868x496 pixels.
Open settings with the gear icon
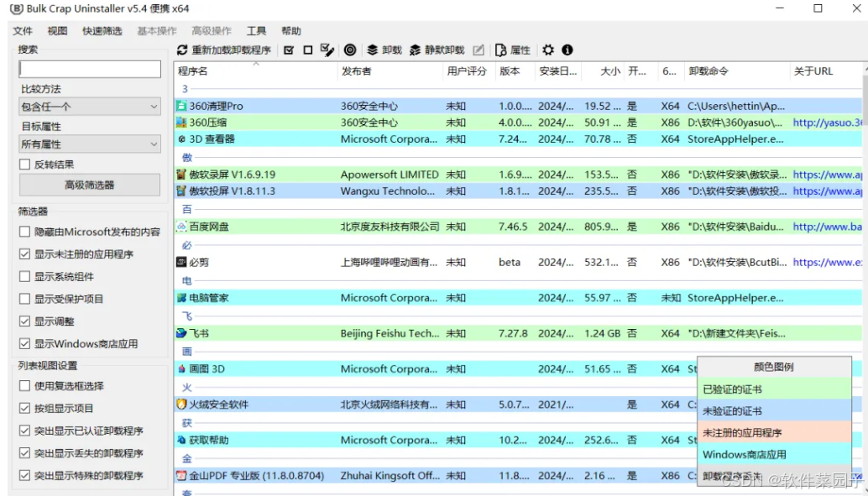click(x=548, y=50)
